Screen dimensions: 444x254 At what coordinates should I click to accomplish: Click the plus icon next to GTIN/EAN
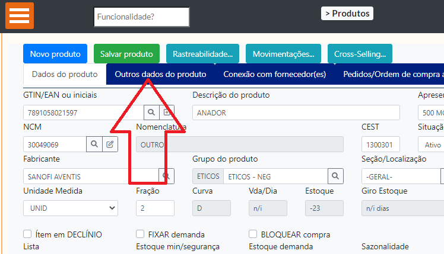pyautogui.click(x=168, y=112)
